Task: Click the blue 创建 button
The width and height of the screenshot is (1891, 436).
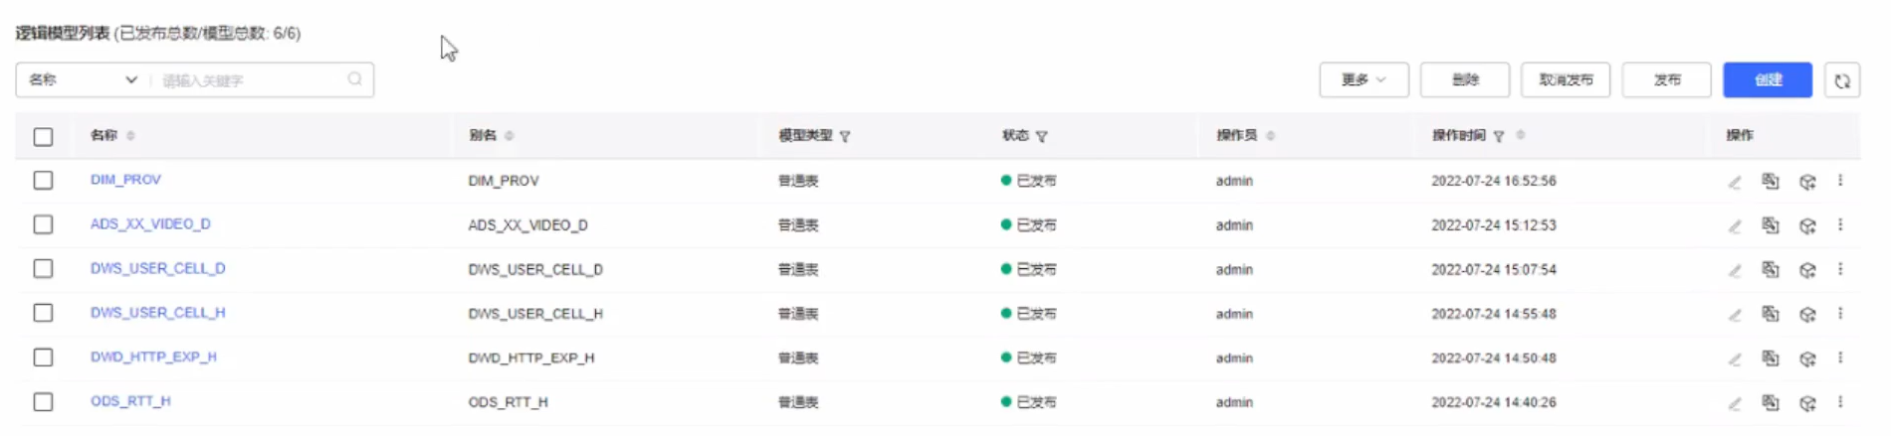Action: coord(1768,79)
